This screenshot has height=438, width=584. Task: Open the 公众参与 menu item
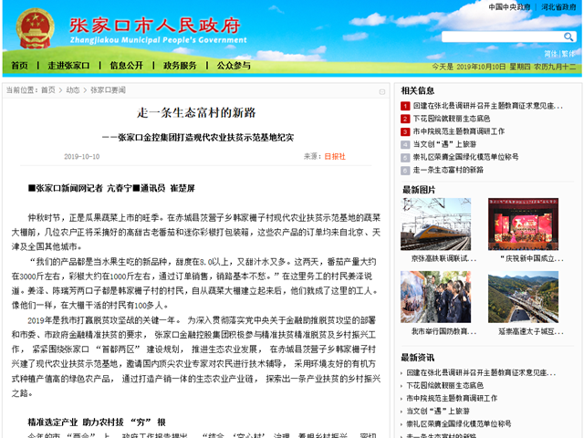tap(234, 66)
